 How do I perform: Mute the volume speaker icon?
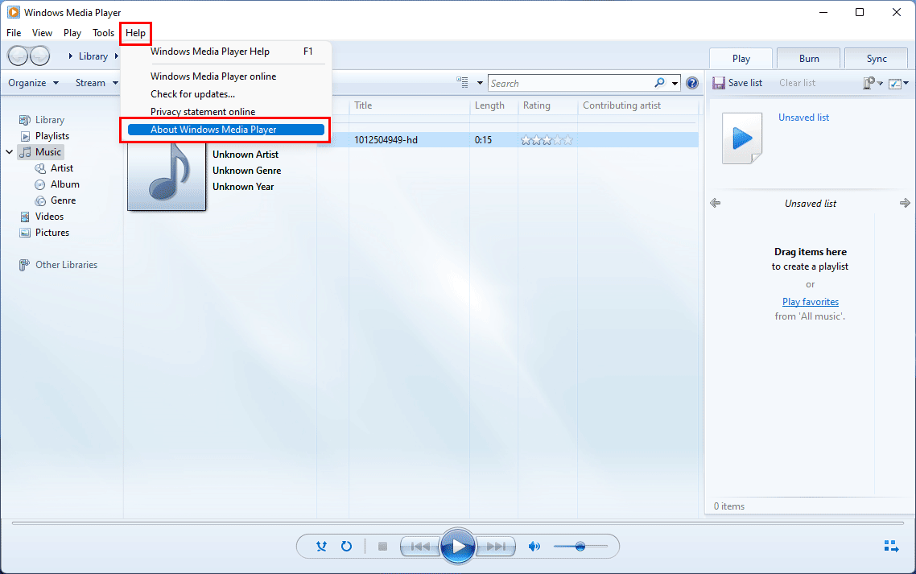pyautogui.click(x=534, y=547)
